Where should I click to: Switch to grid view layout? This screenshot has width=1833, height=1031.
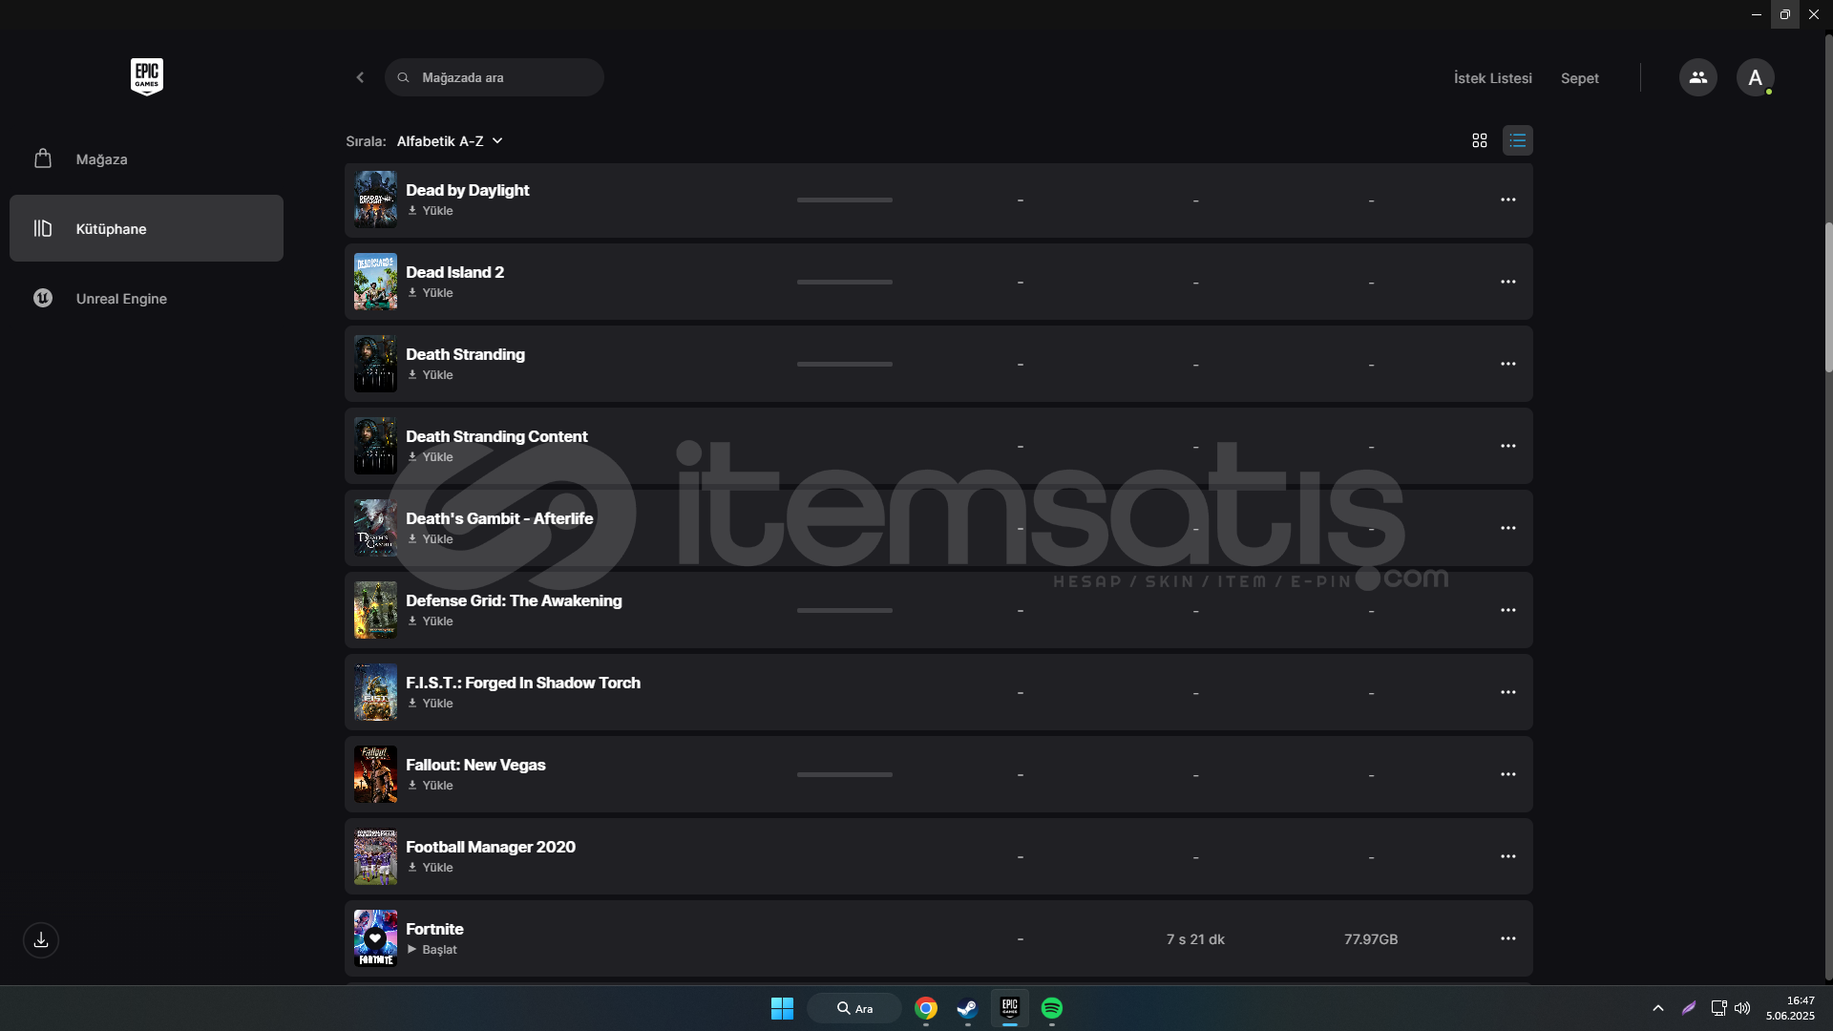pyautogui.click(x=1480, y=140)
